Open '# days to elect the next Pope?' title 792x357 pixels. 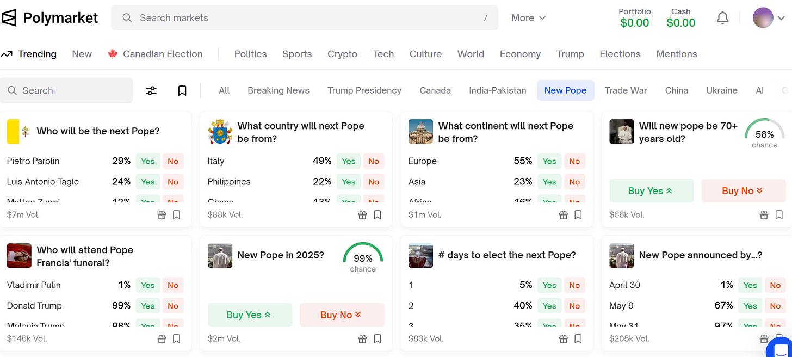coord(507,255)
